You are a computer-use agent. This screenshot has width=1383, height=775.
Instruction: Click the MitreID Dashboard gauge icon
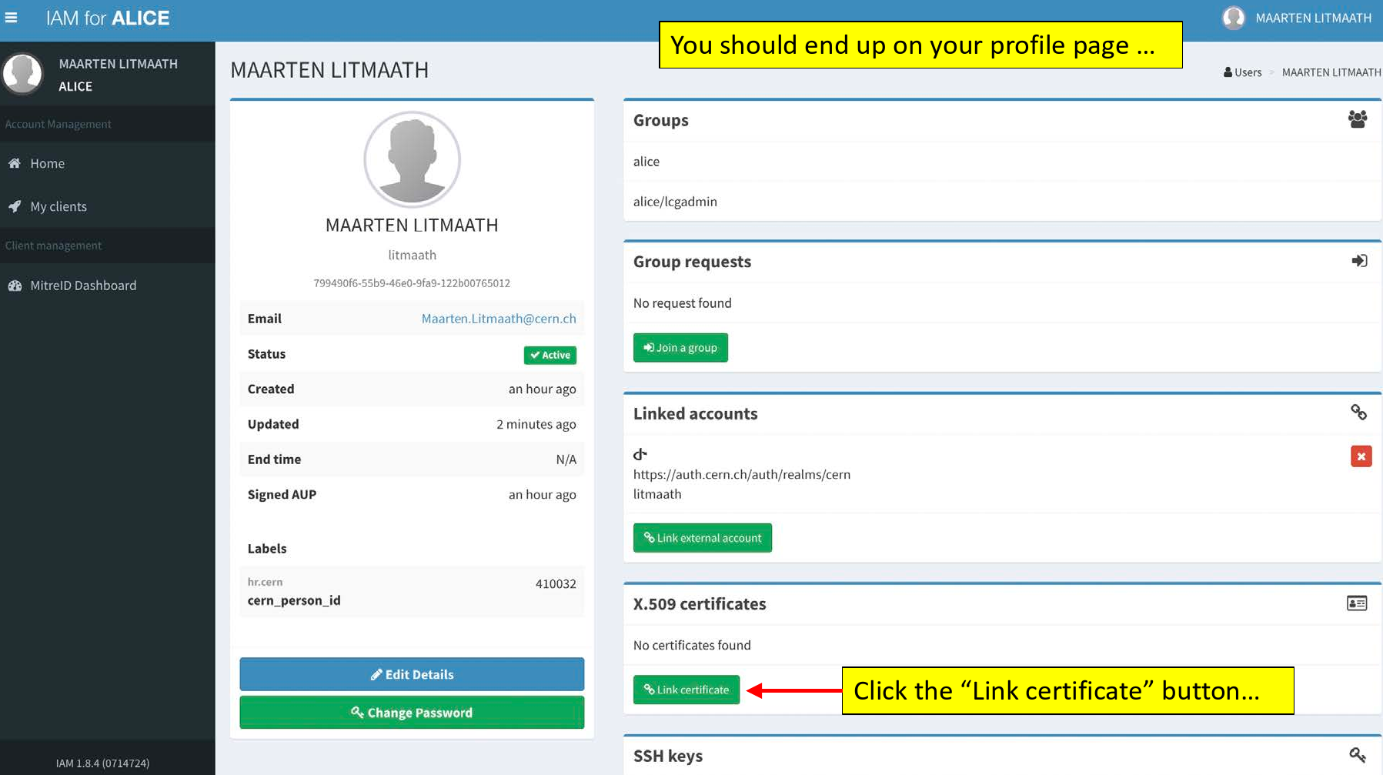[15, 286]
